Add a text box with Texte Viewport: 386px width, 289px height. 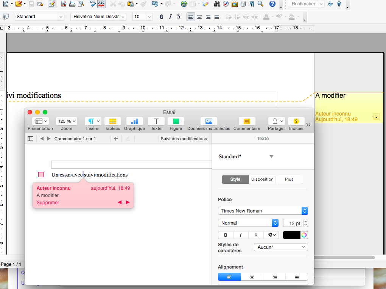(156, 121)
